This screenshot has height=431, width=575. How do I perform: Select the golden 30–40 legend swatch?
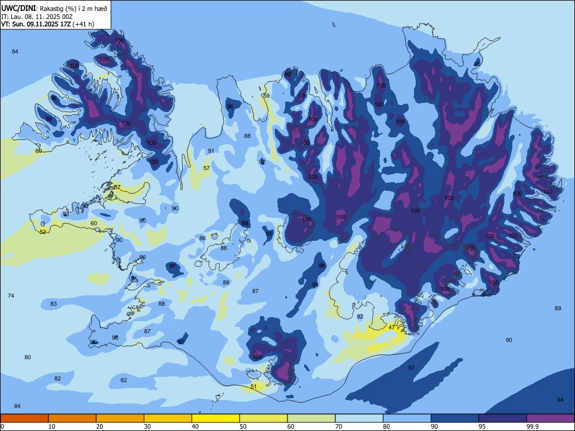point(168,418)
